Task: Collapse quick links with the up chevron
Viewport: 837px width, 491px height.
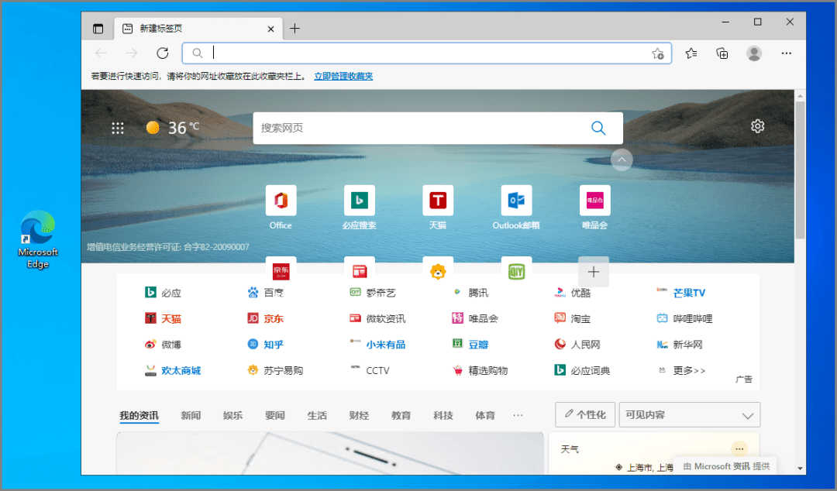Action: click(622, 160)
